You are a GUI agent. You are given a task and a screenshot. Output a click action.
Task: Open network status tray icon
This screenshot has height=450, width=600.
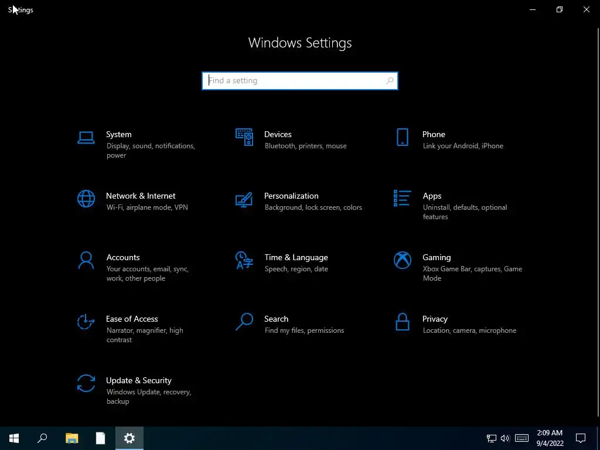[492, 438]
